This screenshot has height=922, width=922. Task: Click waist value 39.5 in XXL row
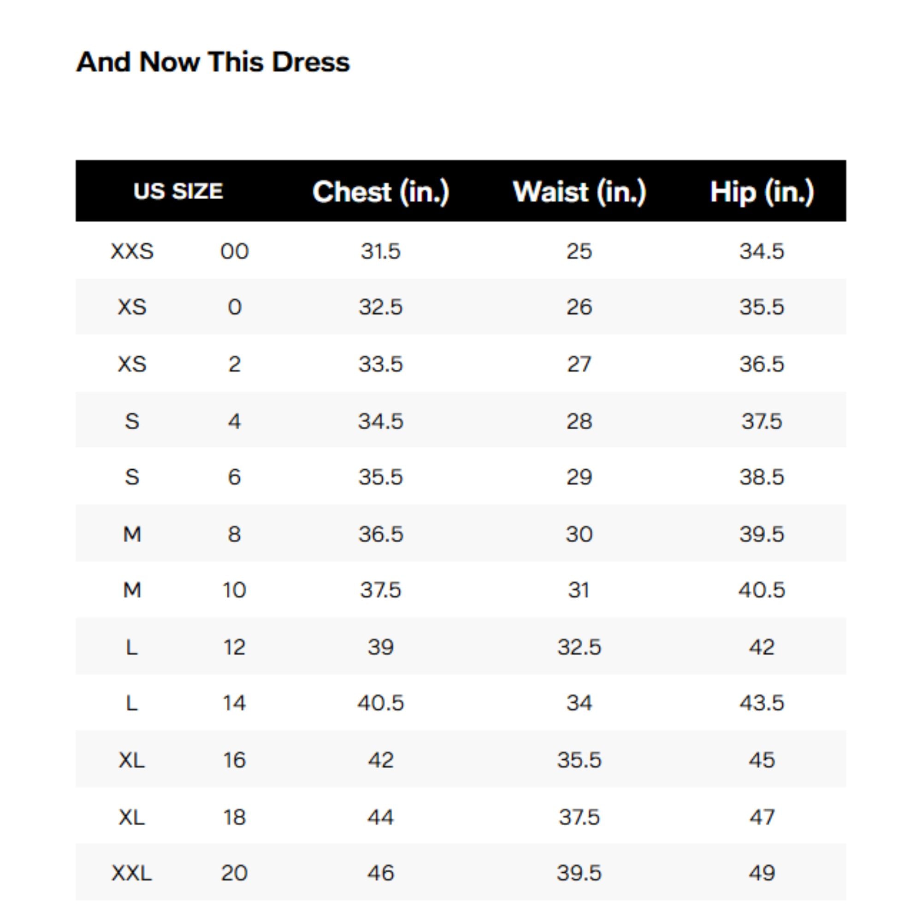pos(579,873)
